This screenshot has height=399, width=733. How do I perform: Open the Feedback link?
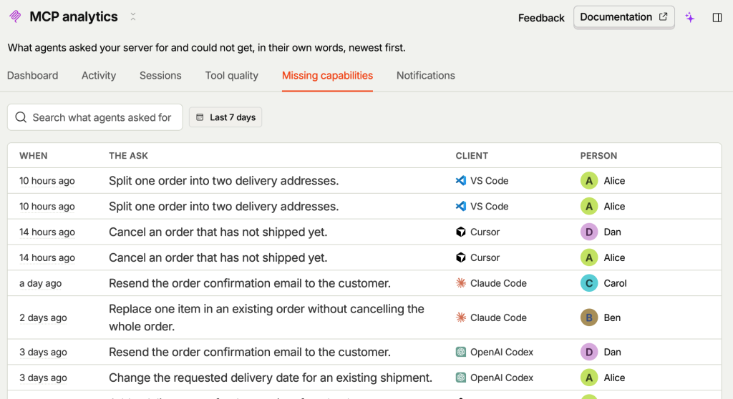(x=541, y=18)
